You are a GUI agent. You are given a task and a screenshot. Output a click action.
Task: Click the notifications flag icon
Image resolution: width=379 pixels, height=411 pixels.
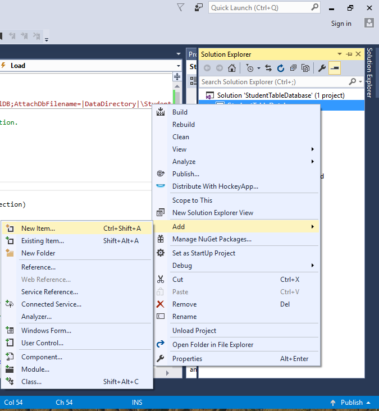tap(180, 7)
